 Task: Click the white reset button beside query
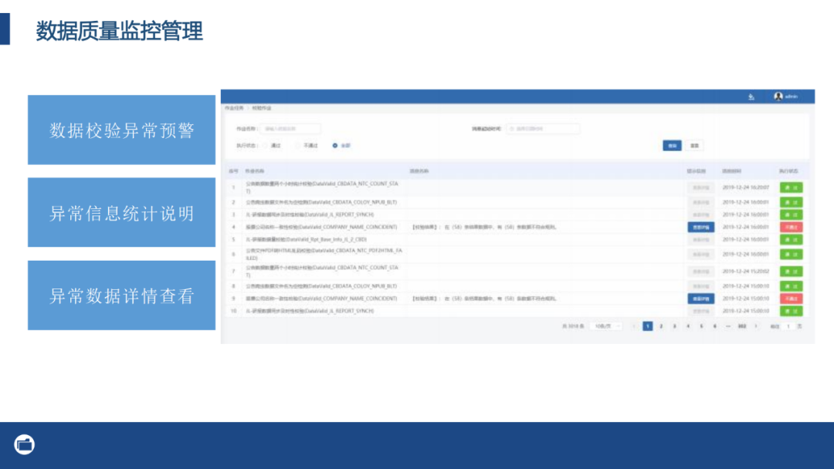click(x=694, y=146)
